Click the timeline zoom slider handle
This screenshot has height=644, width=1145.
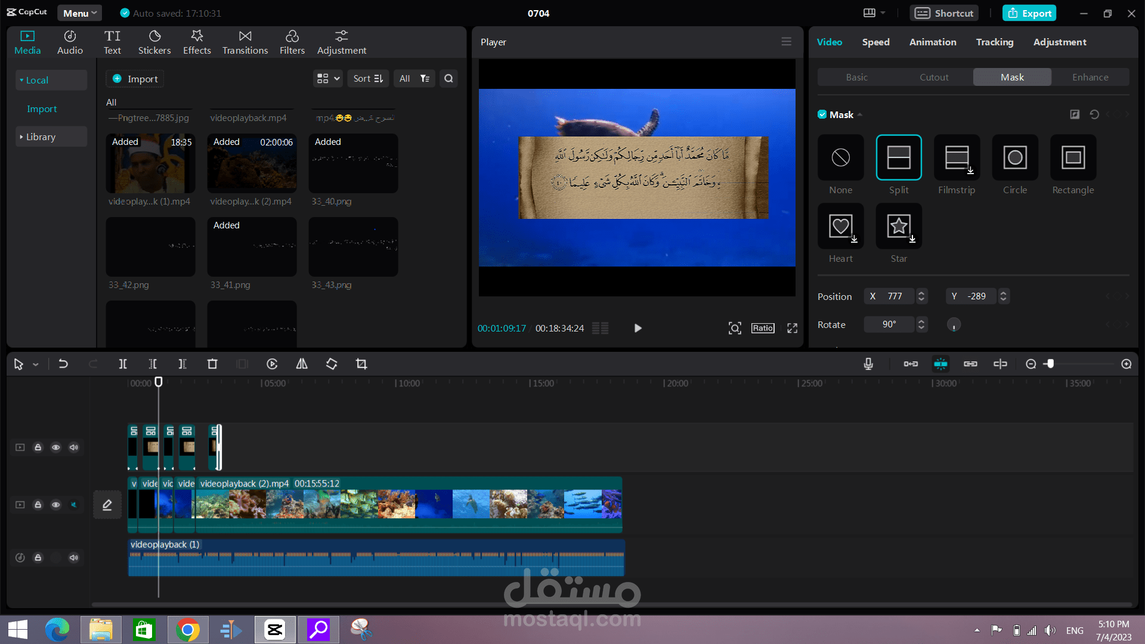point(1050,364)
